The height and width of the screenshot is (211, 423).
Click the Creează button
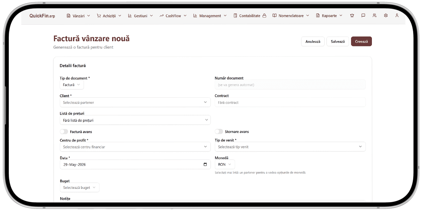[361, 41]
